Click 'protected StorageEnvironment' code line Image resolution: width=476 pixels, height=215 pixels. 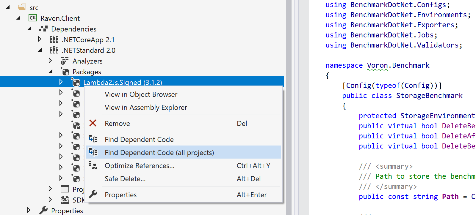click(417, 116)
